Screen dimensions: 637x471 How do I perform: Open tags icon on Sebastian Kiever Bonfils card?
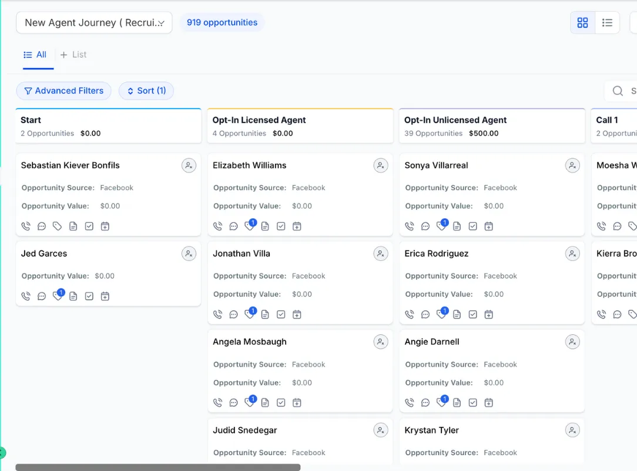pos(57,226)
